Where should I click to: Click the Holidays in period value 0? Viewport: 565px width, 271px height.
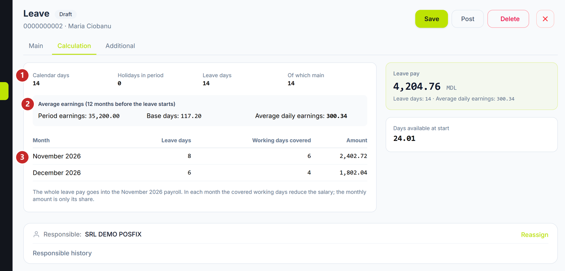tap(119, 83)
